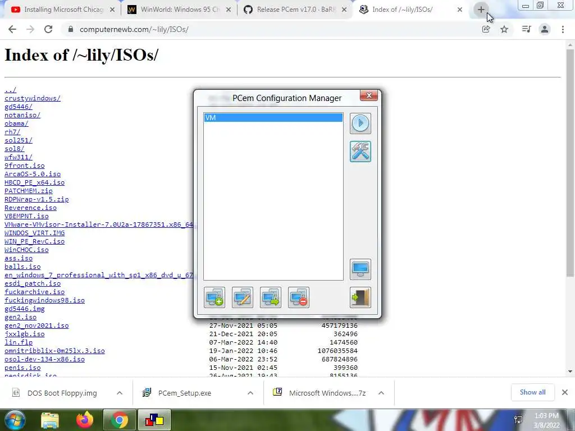
Task: Open Chrome three-dot menu
Action: (563, 29)
